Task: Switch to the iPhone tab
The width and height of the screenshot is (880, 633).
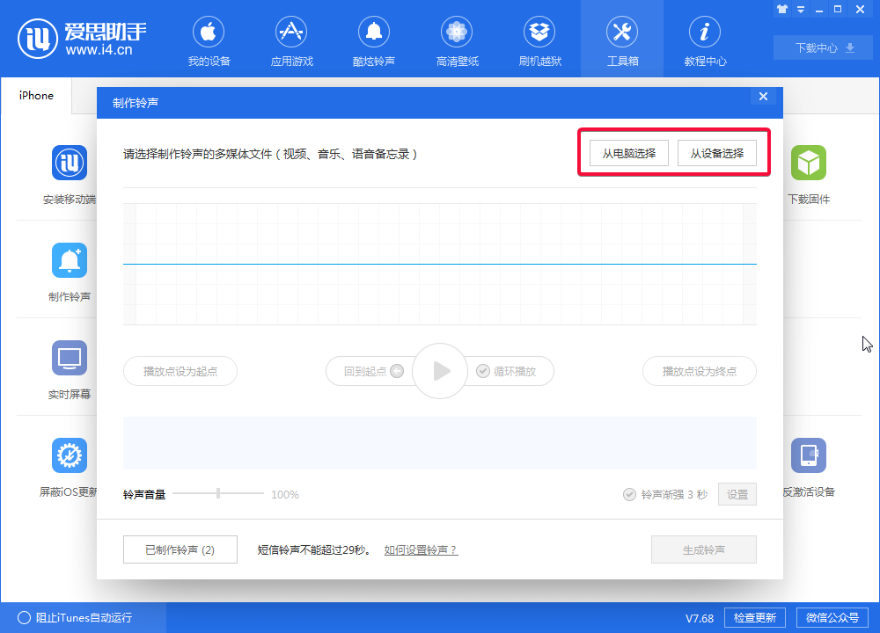Action: click(x=35, y=96)
